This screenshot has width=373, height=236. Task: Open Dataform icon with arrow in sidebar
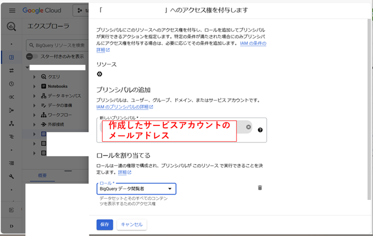click(x=11, y=111)
